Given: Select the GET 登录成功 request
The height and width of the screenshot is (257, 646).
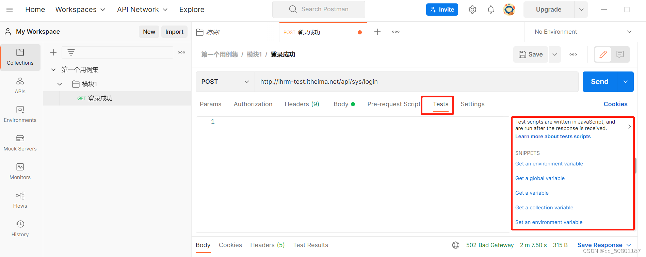Looking at the screenshot, I should pos(117,98).
